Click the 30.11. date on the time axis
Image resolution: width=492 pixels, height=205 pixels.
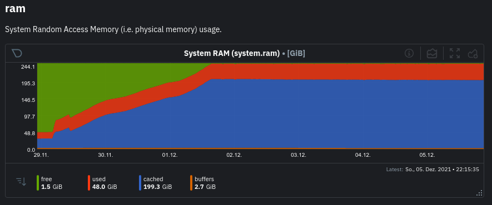(106, 155)
